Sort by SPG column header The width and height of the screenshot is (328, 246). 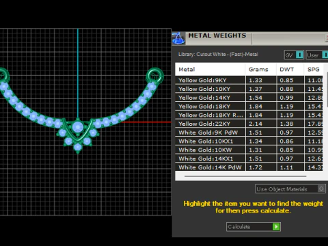pos(314,69)
